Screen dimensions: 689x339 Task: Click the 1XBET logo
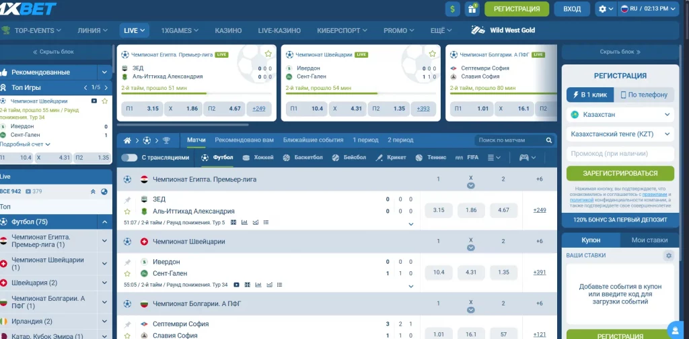(28, 8)
